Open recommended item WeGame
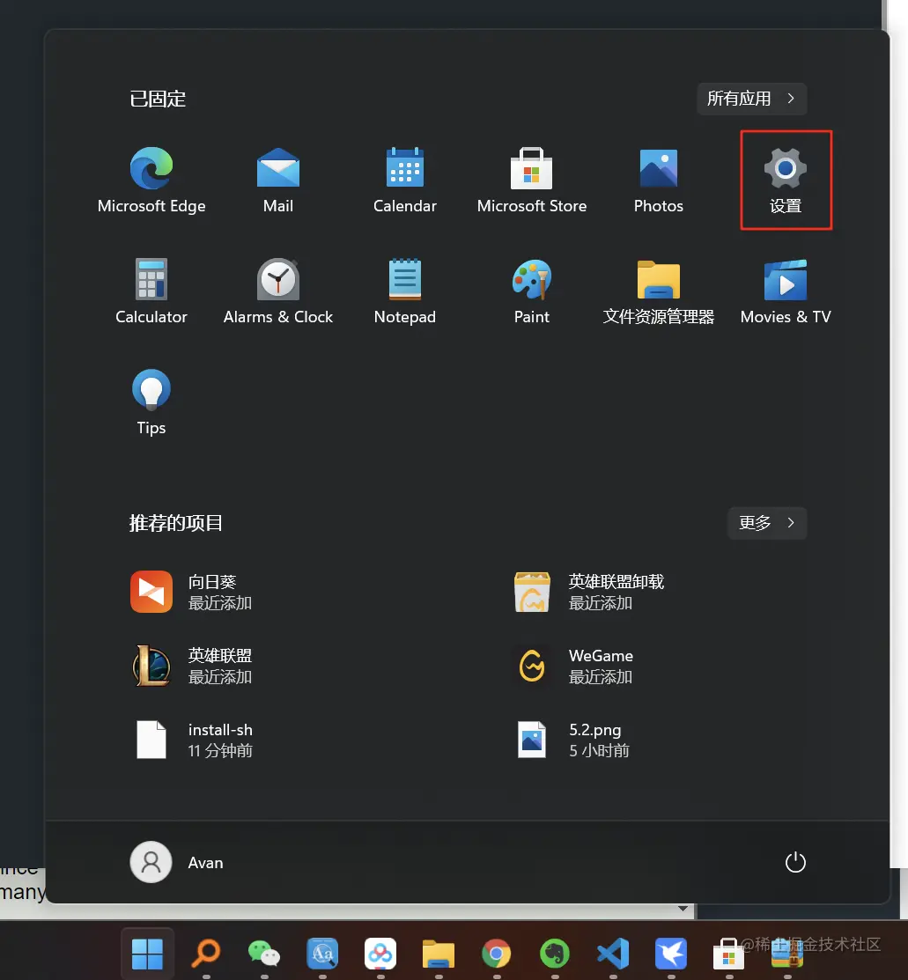 (x=572, y=666)
